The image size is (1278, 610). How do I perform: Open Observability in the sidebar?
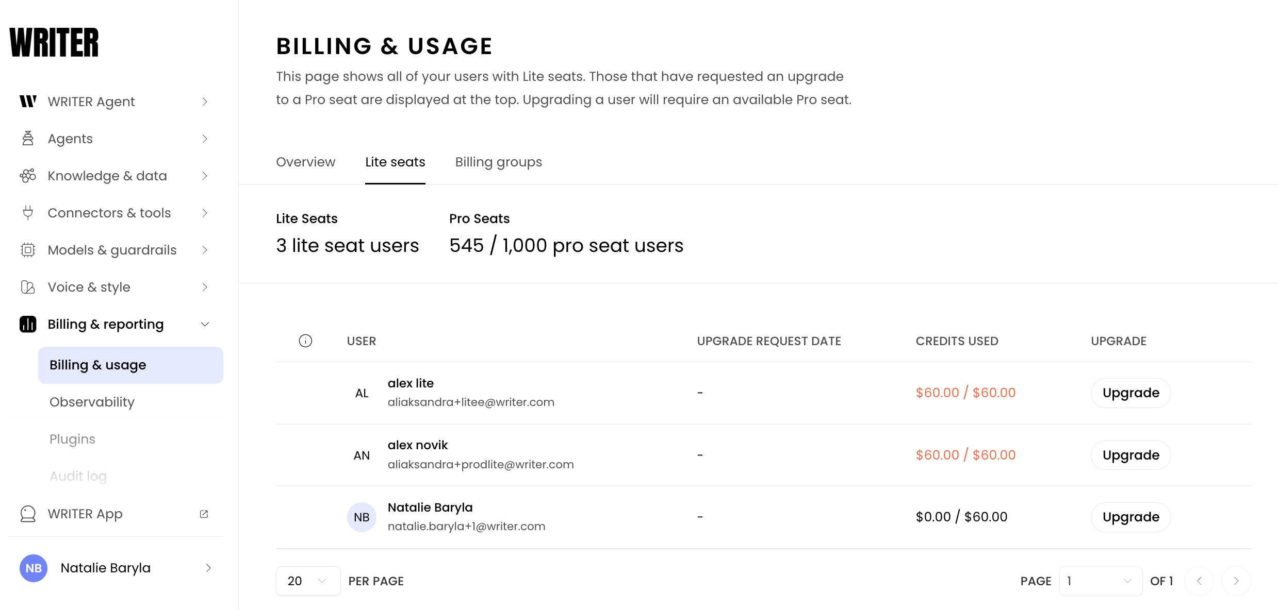pos(92,402)
